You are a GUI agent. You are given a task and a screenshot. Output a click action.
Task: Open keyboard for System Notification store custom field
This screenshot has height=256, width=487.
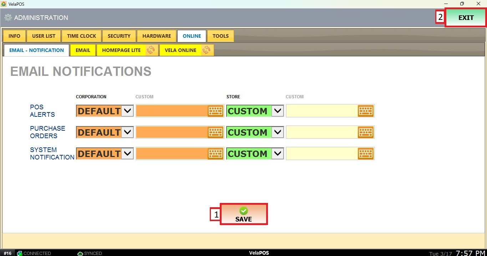pyautogui.click(x=366, y=154)
